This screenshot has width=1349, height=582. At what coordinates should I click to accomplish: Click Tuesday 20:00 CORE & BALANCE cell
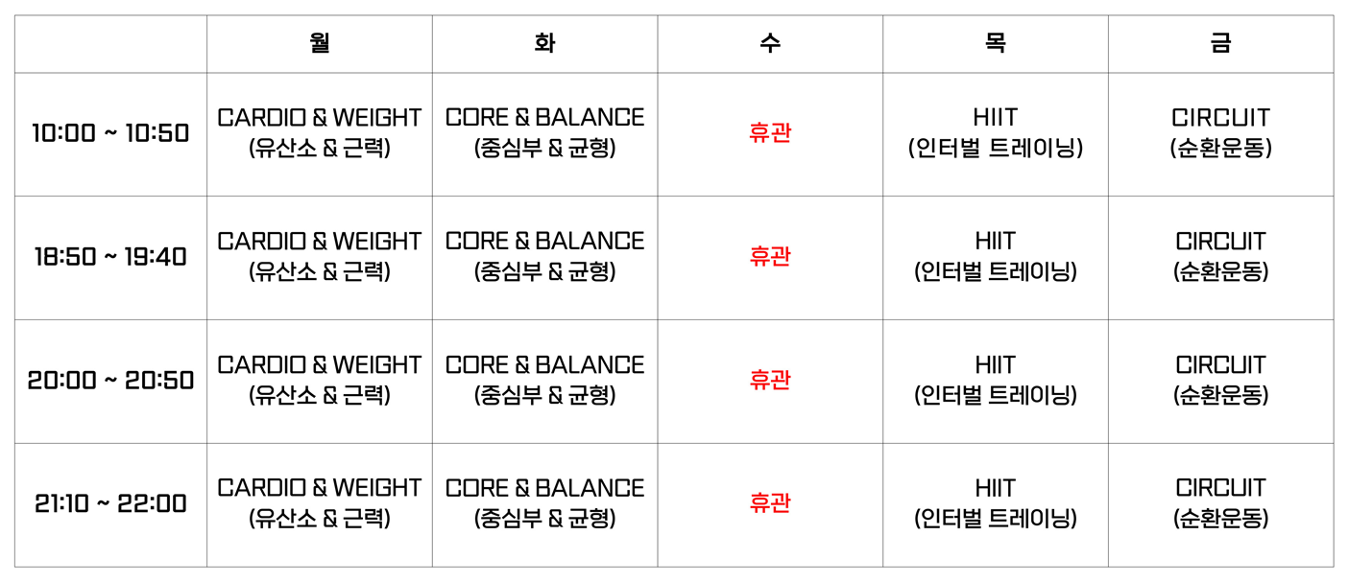[x=544, y=381]
